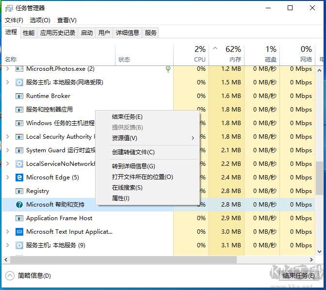Sort by the 磁盘 column header

coord(262,55)
